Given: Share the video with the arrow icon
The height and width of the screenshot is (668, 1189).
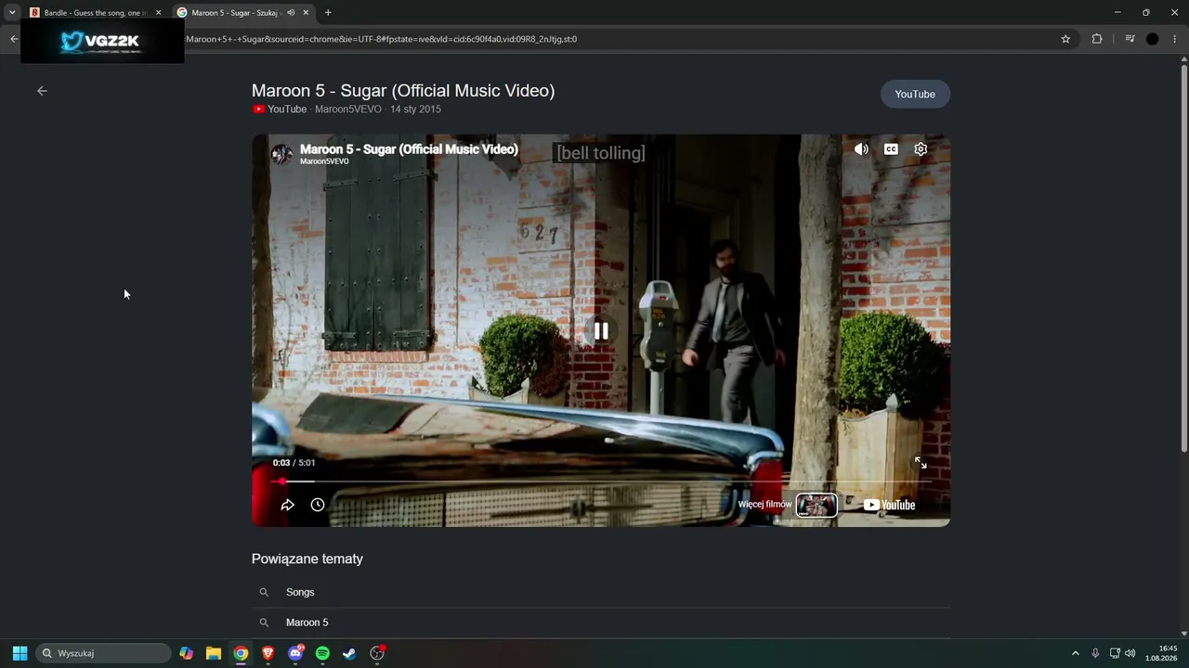Looking at the screenshot, I should coord(288,505).
